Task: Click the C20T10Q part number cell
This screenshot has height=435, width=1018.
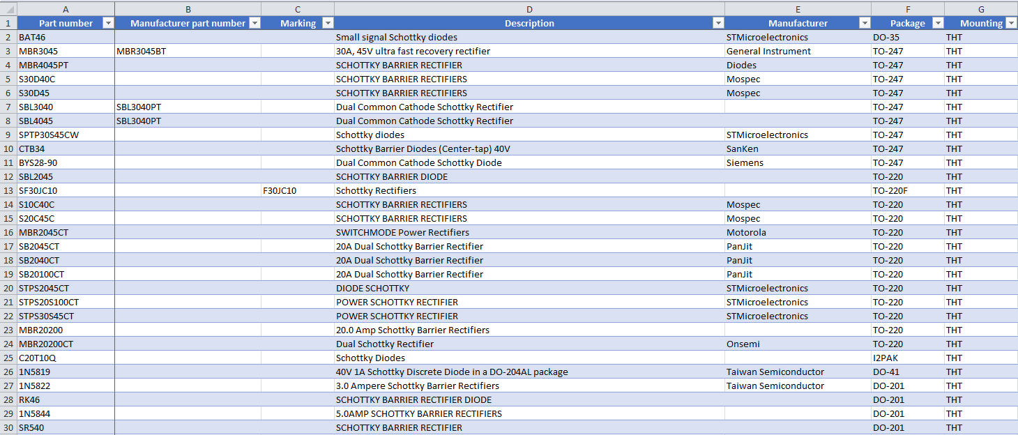Action: (66, 358)
